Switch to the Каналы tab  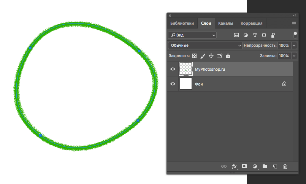[x=225, y=23]
